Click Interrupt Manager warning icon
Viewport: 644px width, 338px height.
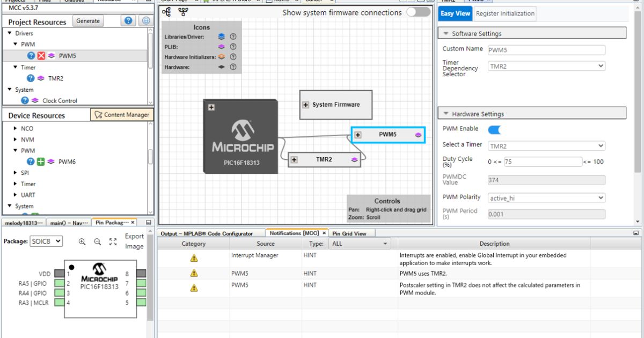(x=194, y=259)
